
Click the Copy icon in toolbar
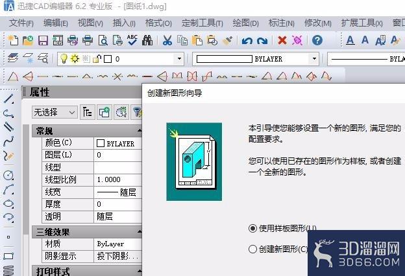coord(182,41)
